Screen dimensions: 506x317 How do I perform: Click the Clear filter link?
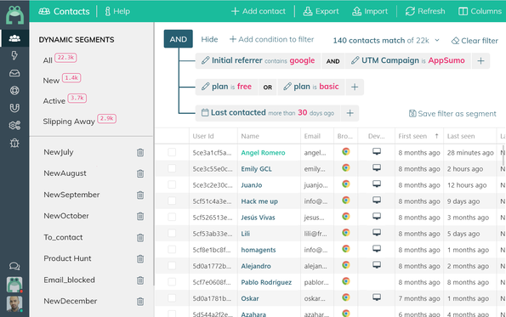(475, 41)
